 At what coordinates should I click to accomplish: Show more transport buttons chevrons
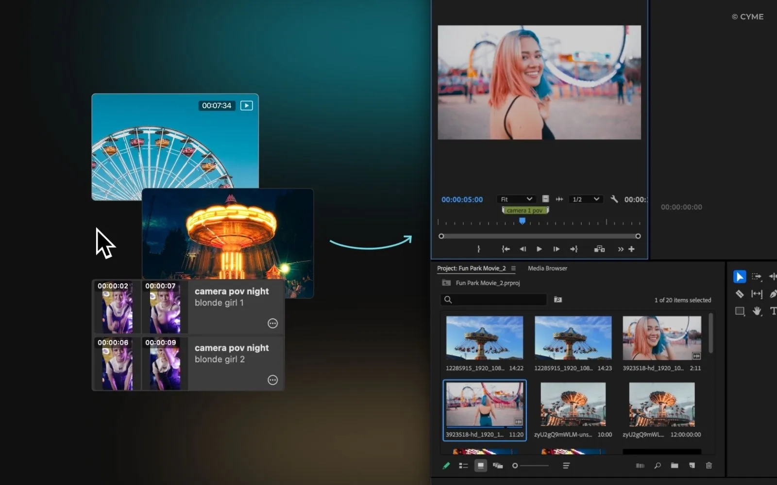point(621,249)
